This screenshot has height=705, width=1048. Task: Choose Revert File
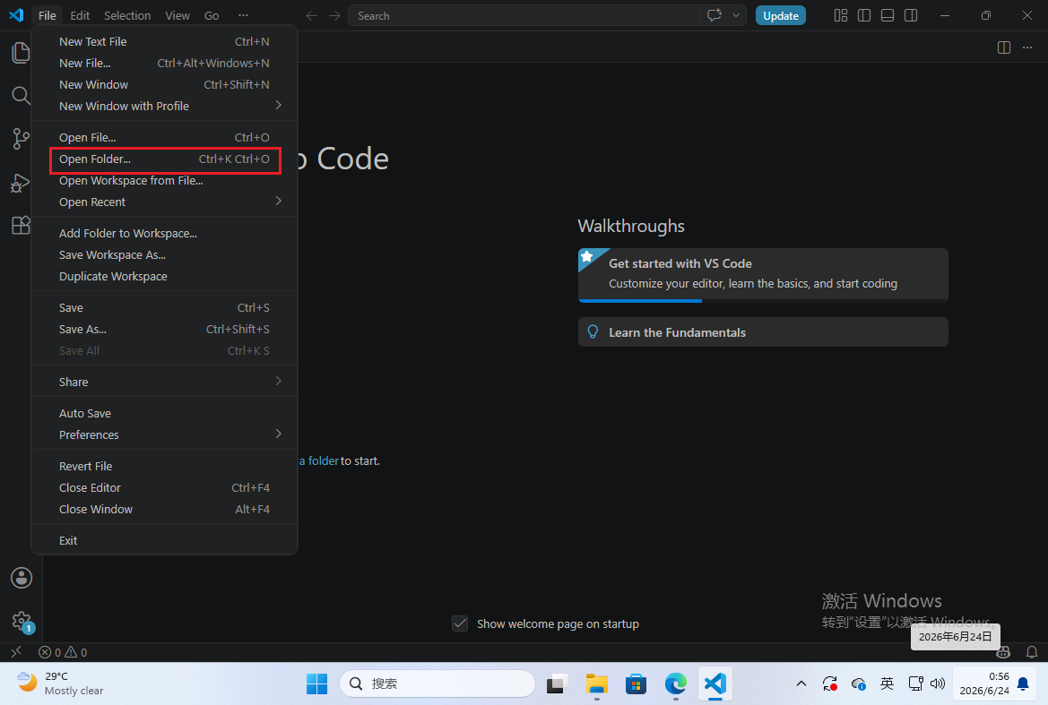click(164, 466)
